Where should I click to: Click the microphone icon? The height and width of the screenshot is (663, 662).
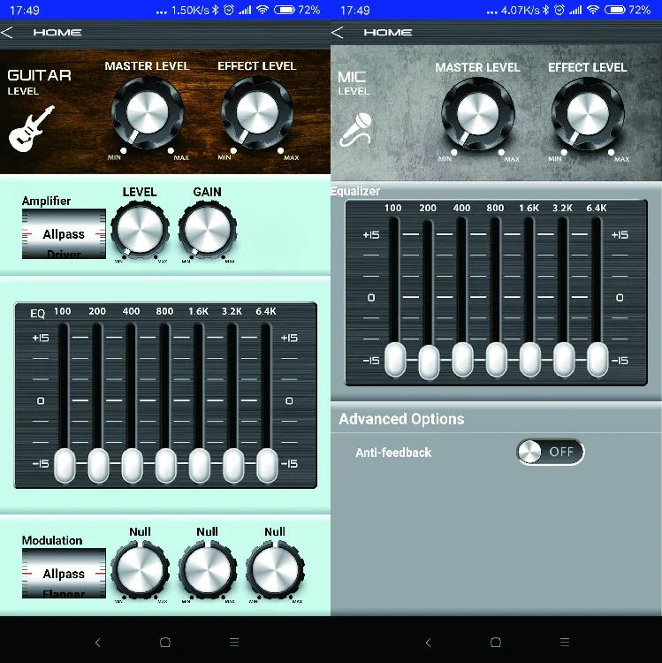[356, 129]
